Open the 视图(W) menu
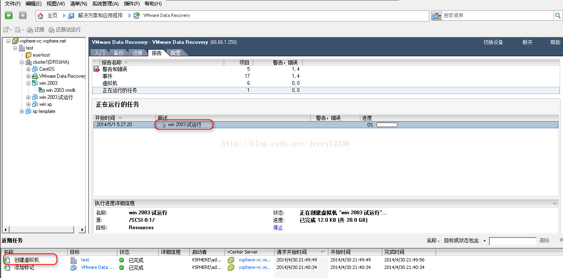 (55, 4)
